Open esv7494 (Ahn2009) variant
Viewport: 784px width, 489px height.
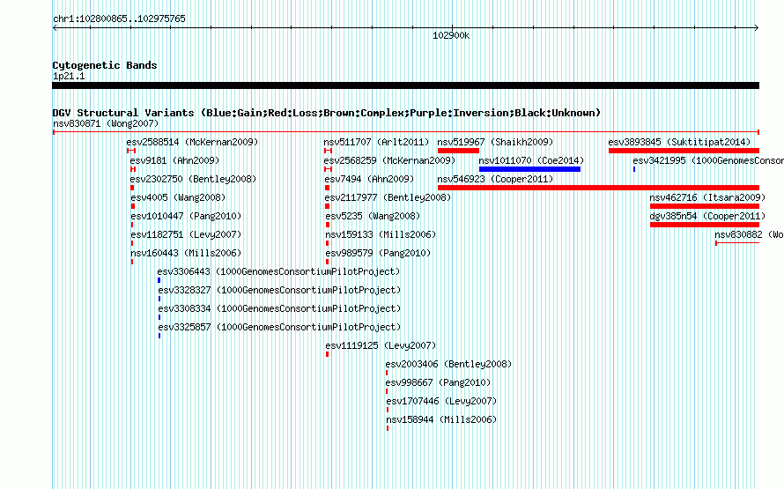click(369, 179)
